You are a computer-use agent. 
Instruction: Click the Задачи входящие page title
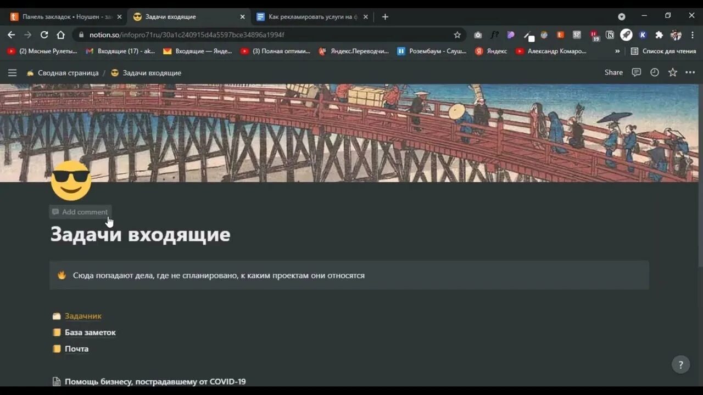[141, 234]
